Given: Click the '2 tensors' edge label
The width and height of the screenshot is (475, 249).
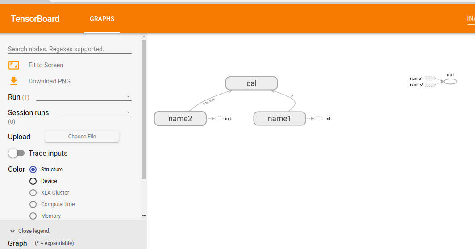Looking at the screenshot, I should click(x=209, y=101).
